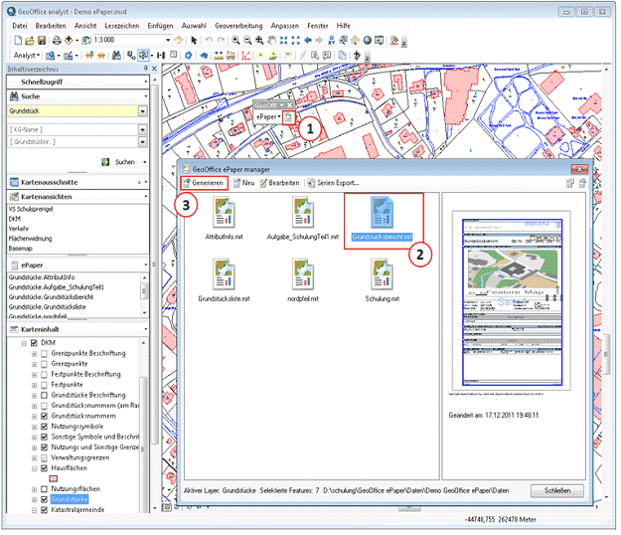Toggle the Grundstücke layer checkbox

coord(46,498)
